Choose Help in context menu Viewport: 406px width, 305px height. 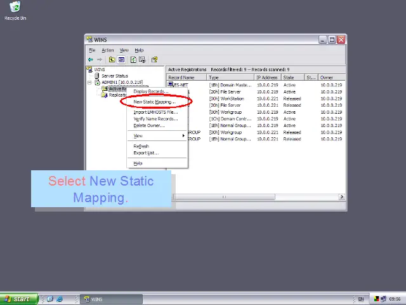[x=157, y=163]
